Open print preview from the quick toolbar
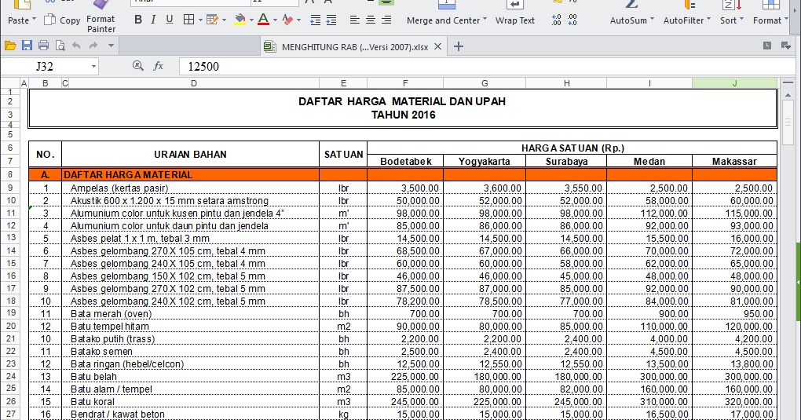Viewport: 801px width, 420px height. pos(60,46)
